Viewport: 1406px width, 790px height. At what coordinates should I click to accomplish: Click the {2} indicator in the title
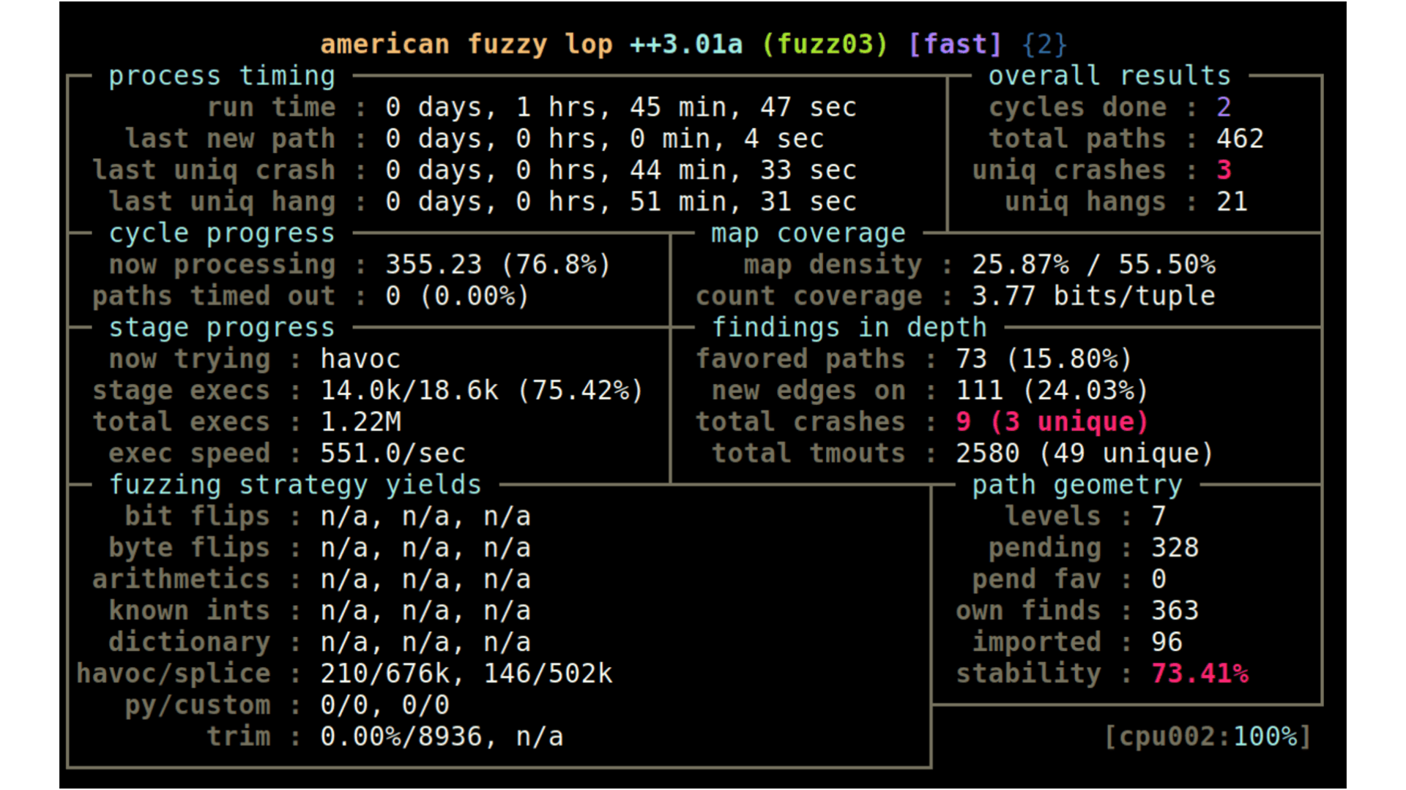click(1044, 45)
